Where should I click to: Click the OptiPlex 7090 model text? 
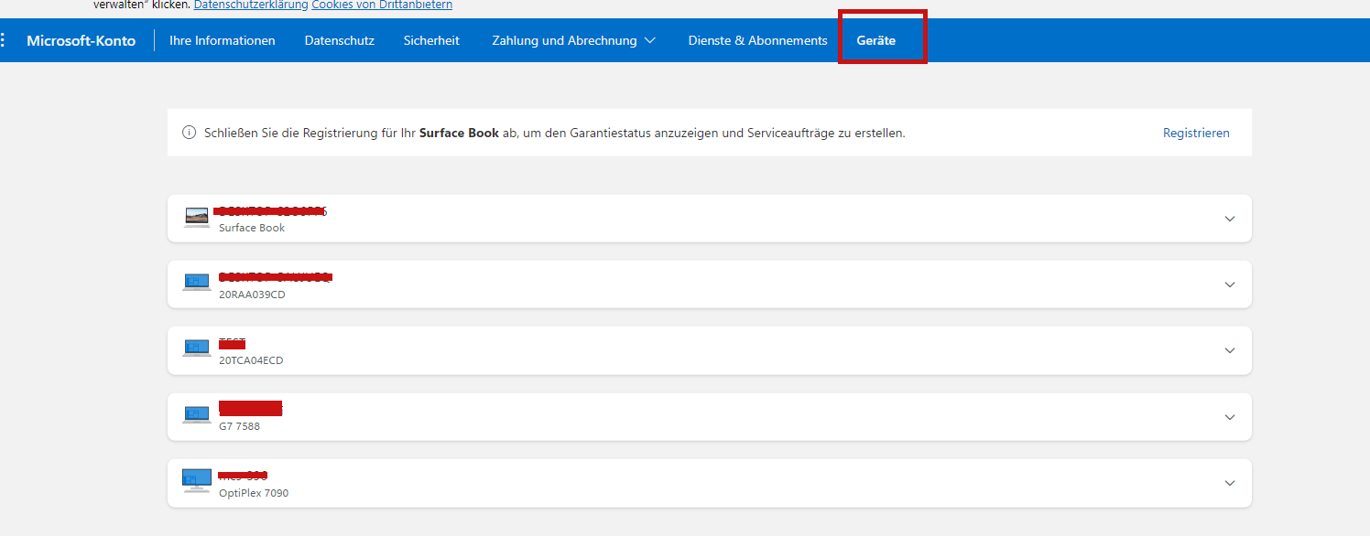pos(254,493)
